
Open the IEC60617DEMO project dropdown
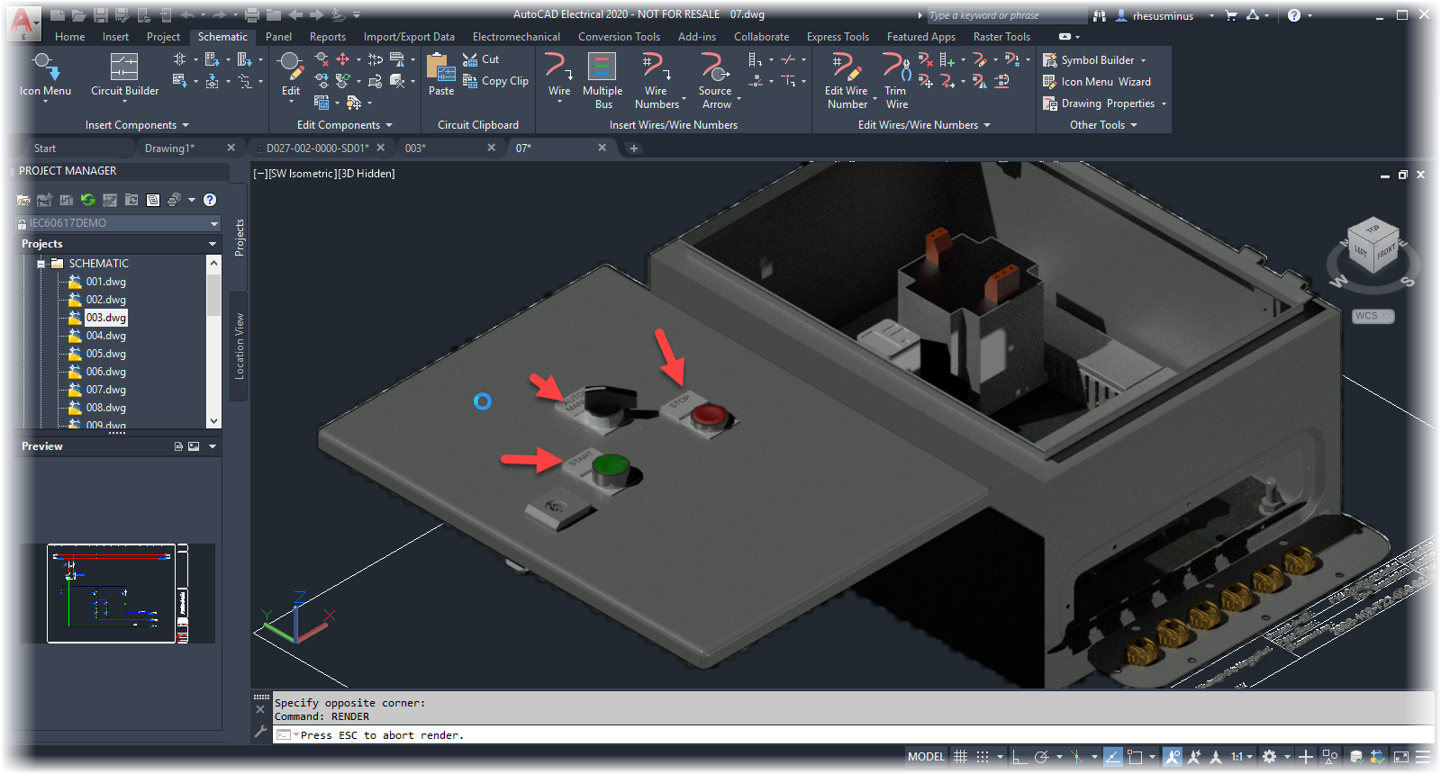[213, 223]
